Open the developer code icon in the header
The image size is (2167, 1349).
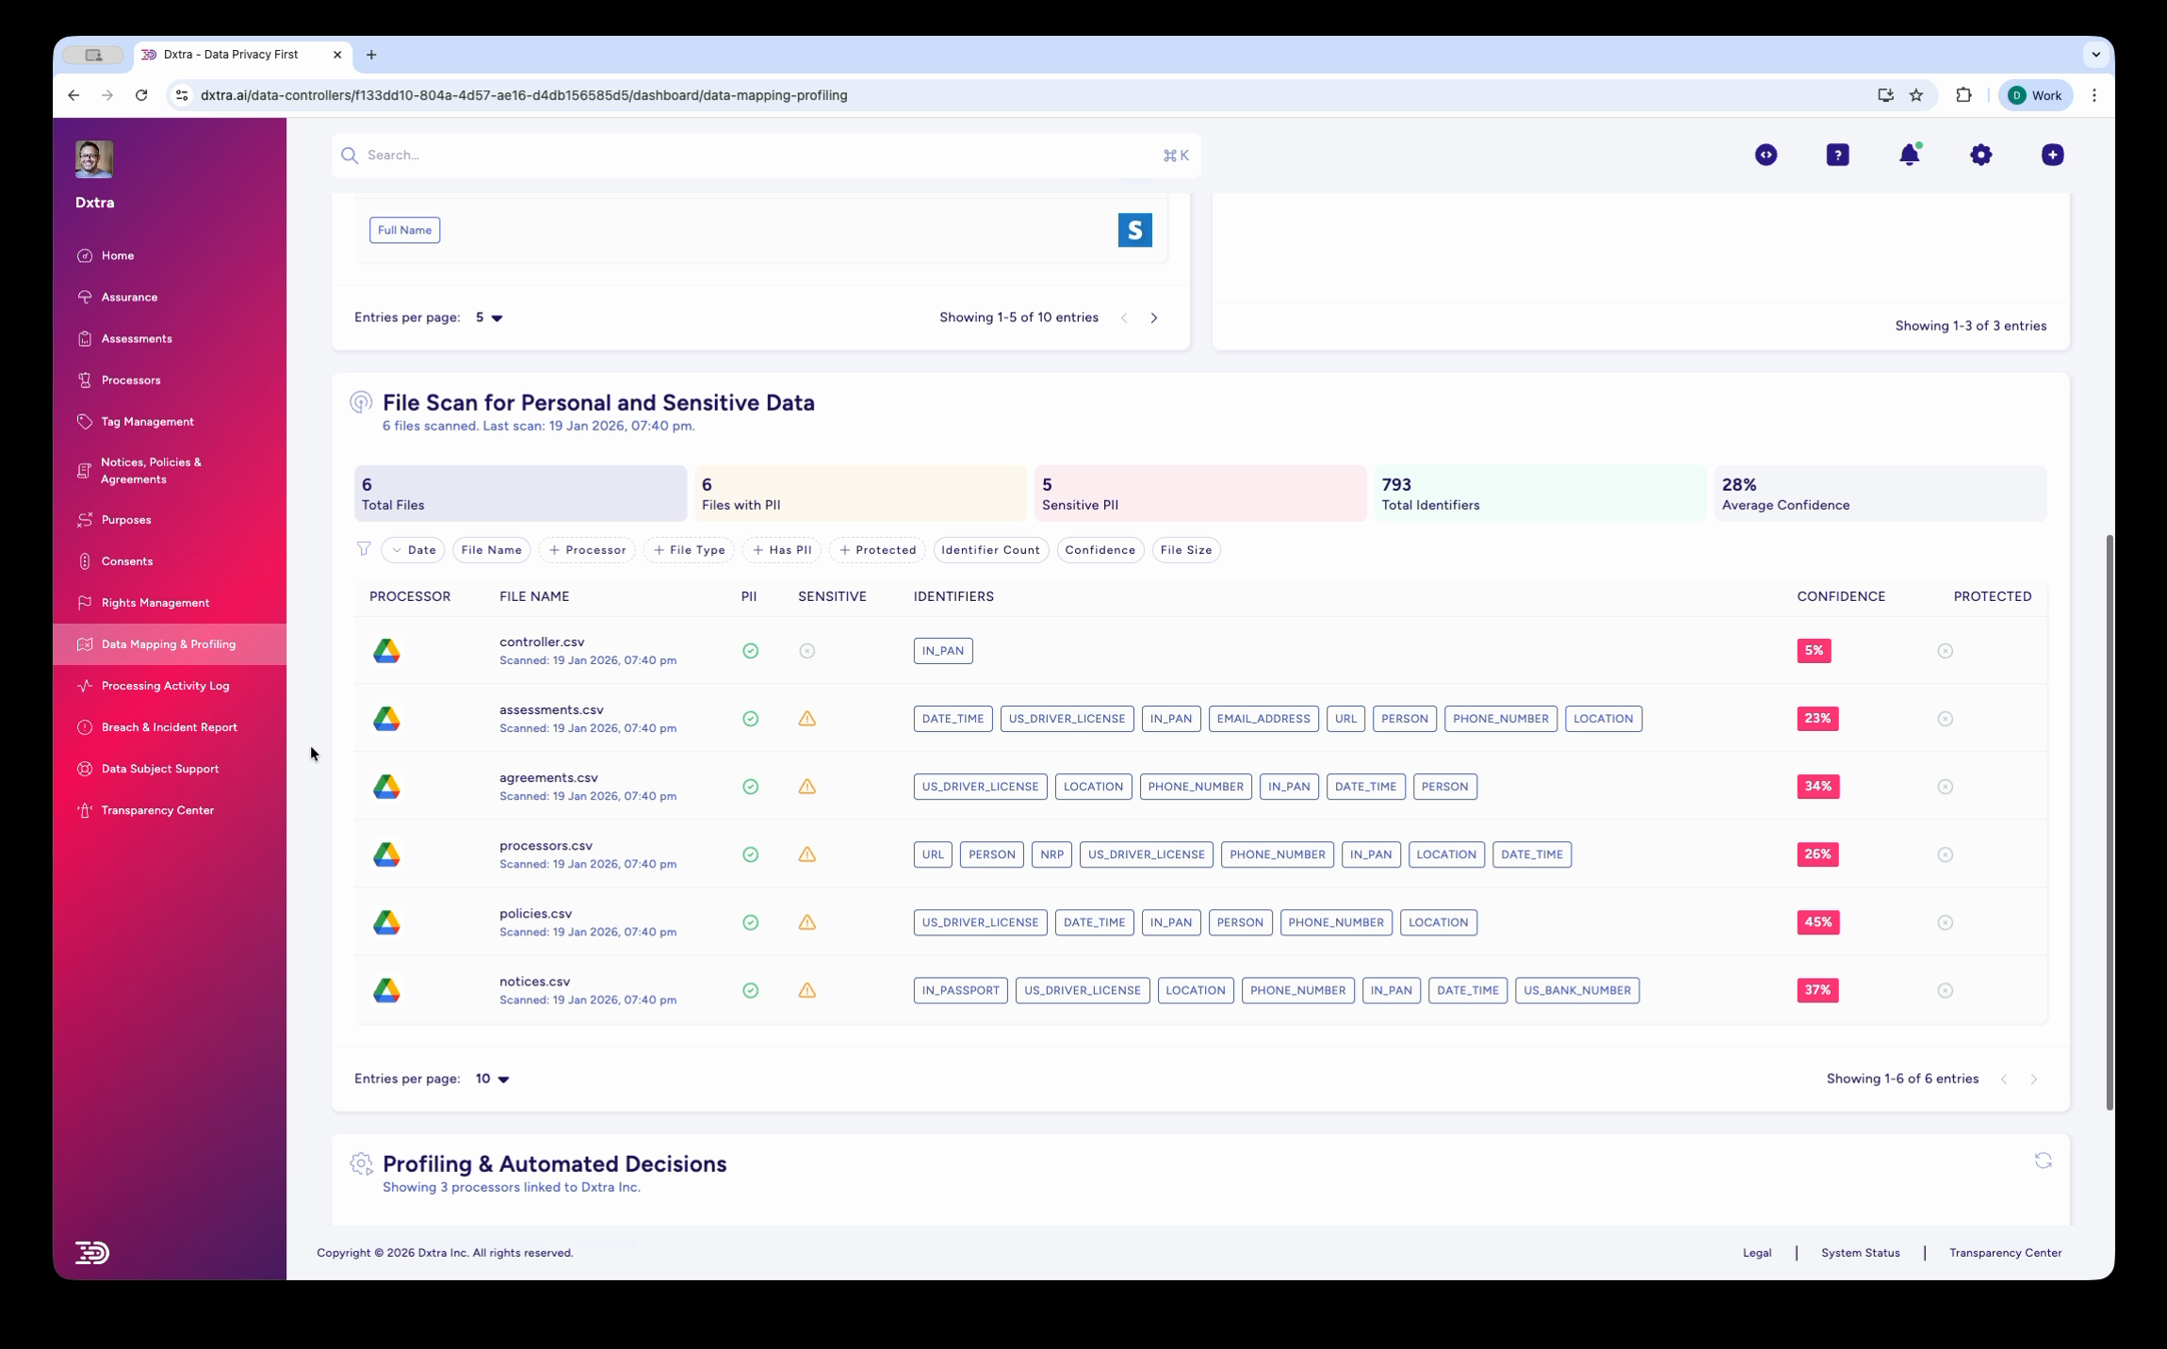(x=1766, y=154)
